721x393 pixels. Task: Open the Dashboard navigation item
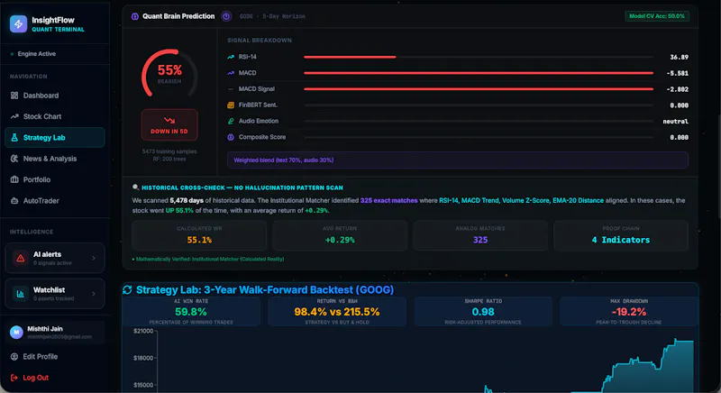pos(55,96)
